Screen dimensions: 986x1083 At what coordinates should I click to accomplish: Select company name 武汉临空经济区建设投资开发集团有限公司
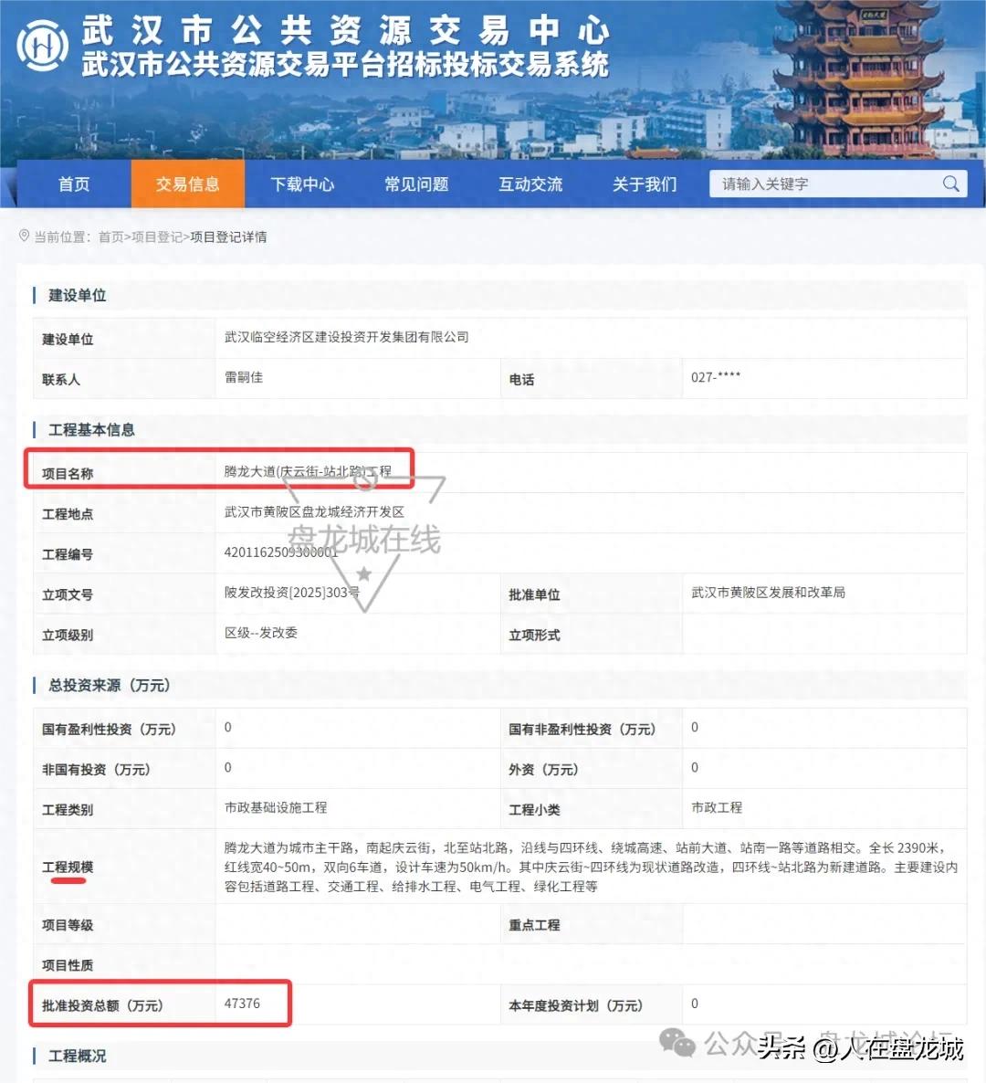pyautogui.click(x=347, y=337)
